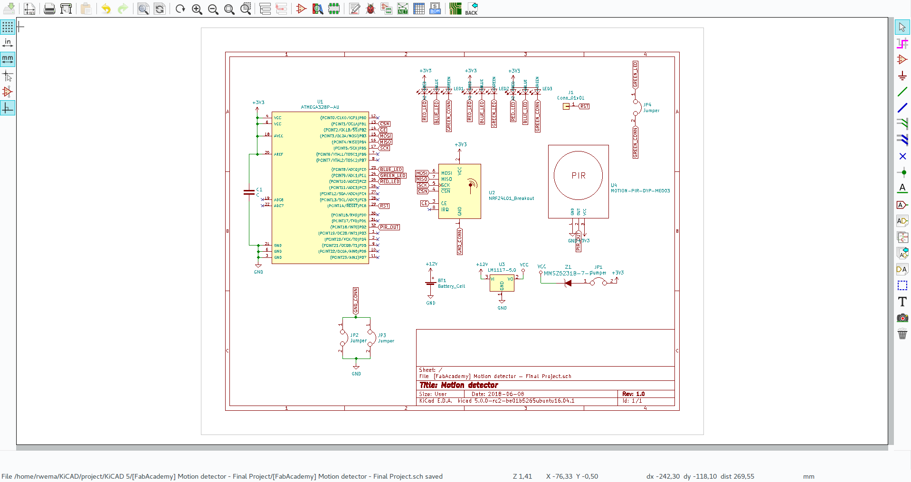Select the Place Wire tool
This screenshot has width=911, height=482.
[902, 92]
